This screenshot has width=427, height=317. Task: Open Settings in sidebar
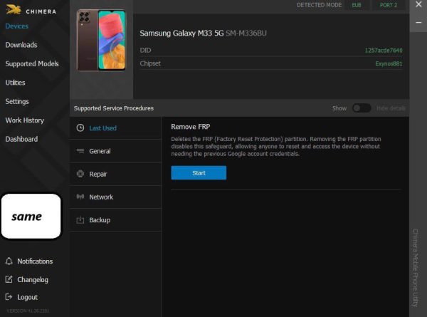coord(17,101)
